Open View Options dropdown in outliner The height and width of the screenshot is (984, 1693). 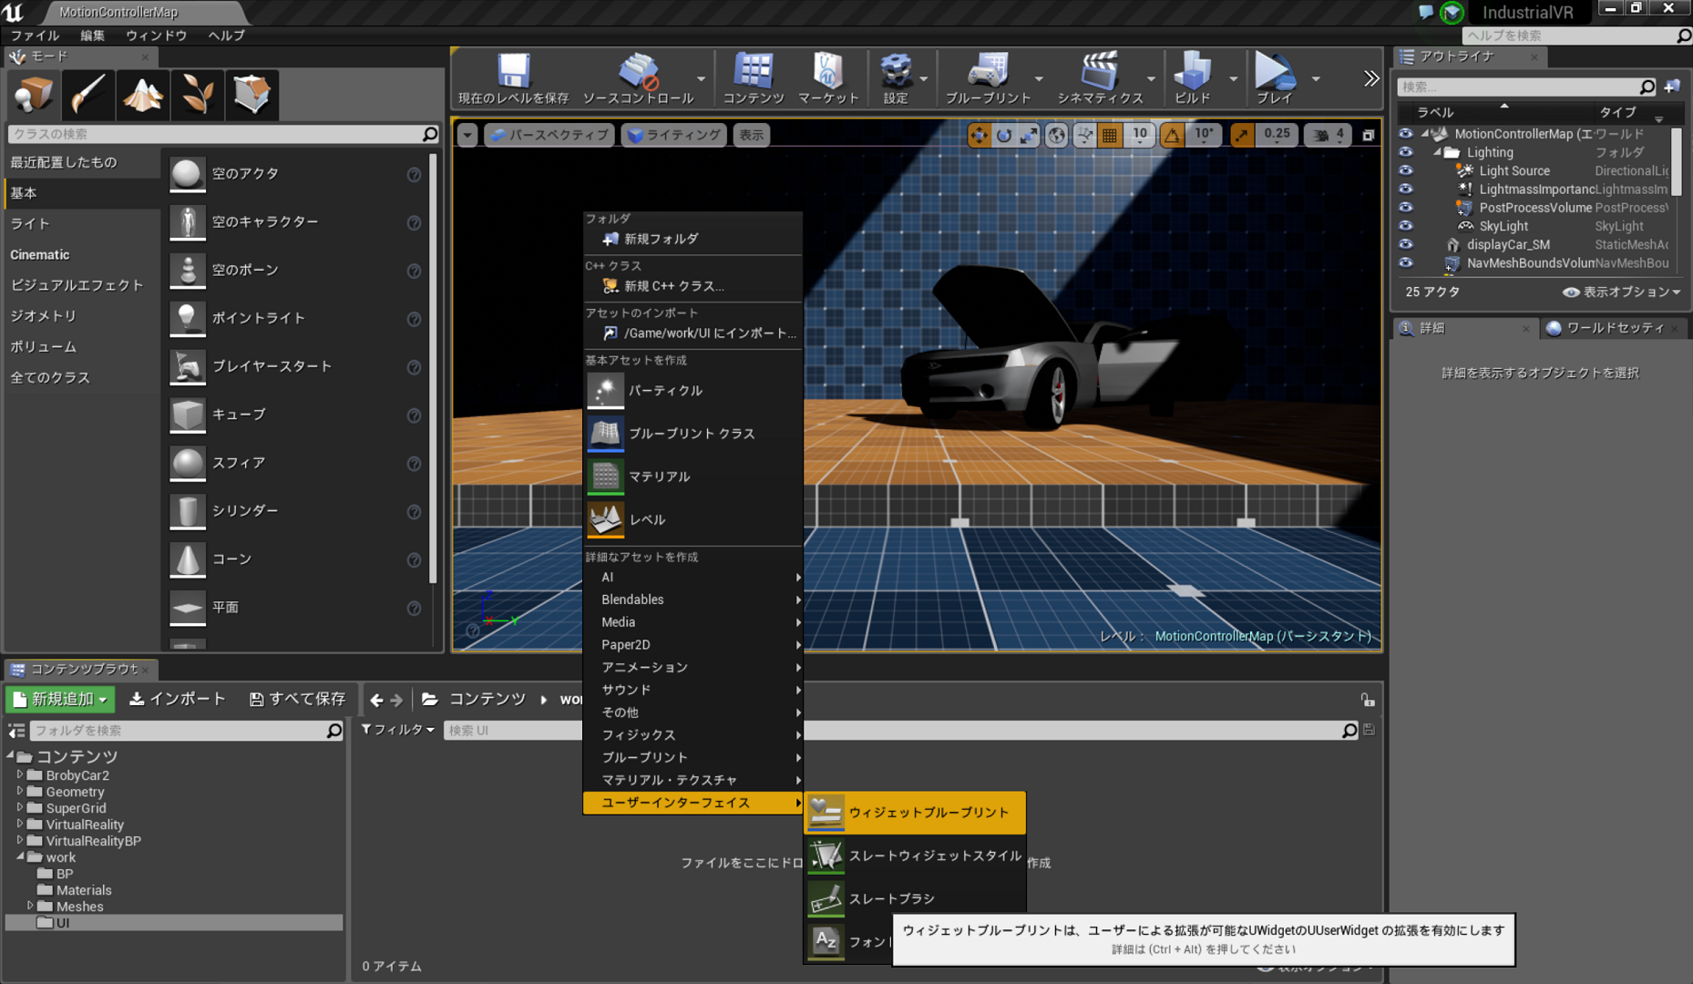pyautogui.click(x=1622, y=292)
